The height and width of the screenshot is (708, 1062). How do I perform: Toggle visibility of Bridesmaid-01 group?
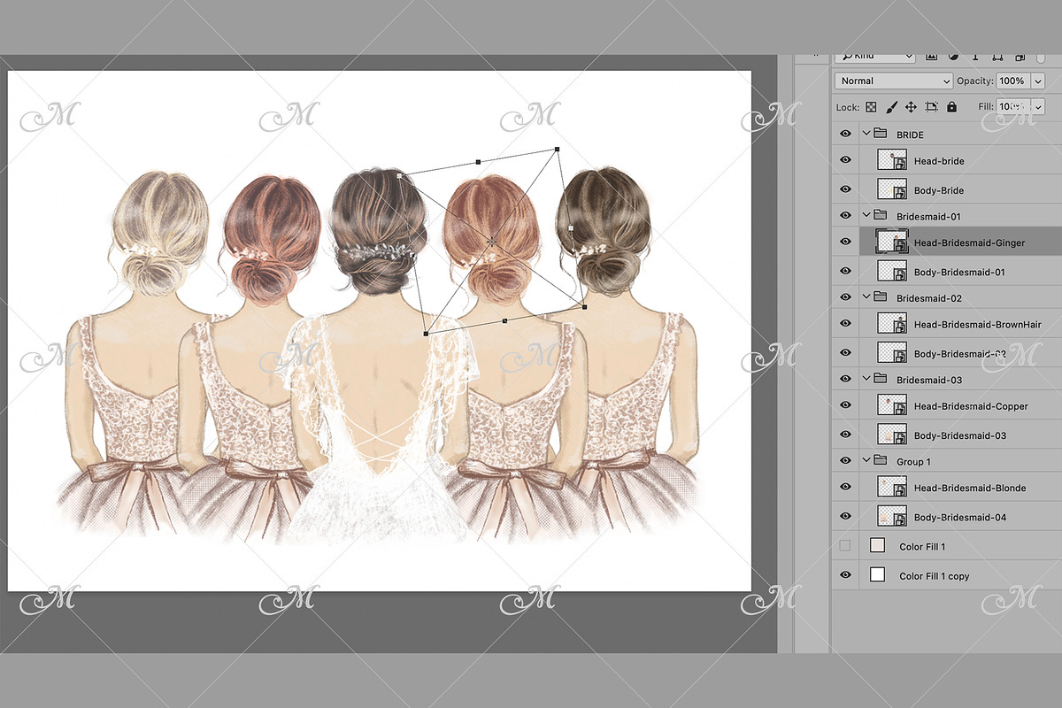click(x=845, y=215)
